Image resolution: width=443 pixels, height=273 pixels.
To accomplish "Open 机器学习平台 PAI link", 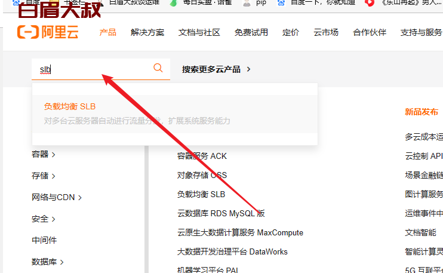I will 208,269.
